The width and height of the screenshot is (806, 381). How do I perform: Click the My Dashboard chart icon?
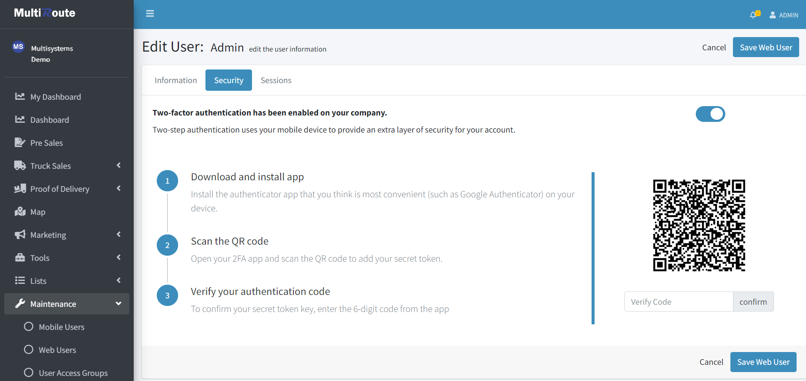click(20, 96)
